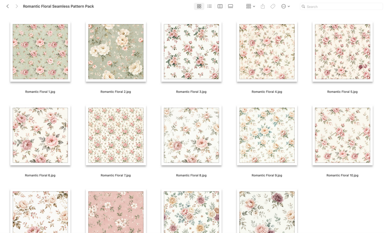Select the Romantic Floral 7.jpg thumbnail
This screenshot has width=386, height=233.
pyautogui.click(x=116, y=135)
